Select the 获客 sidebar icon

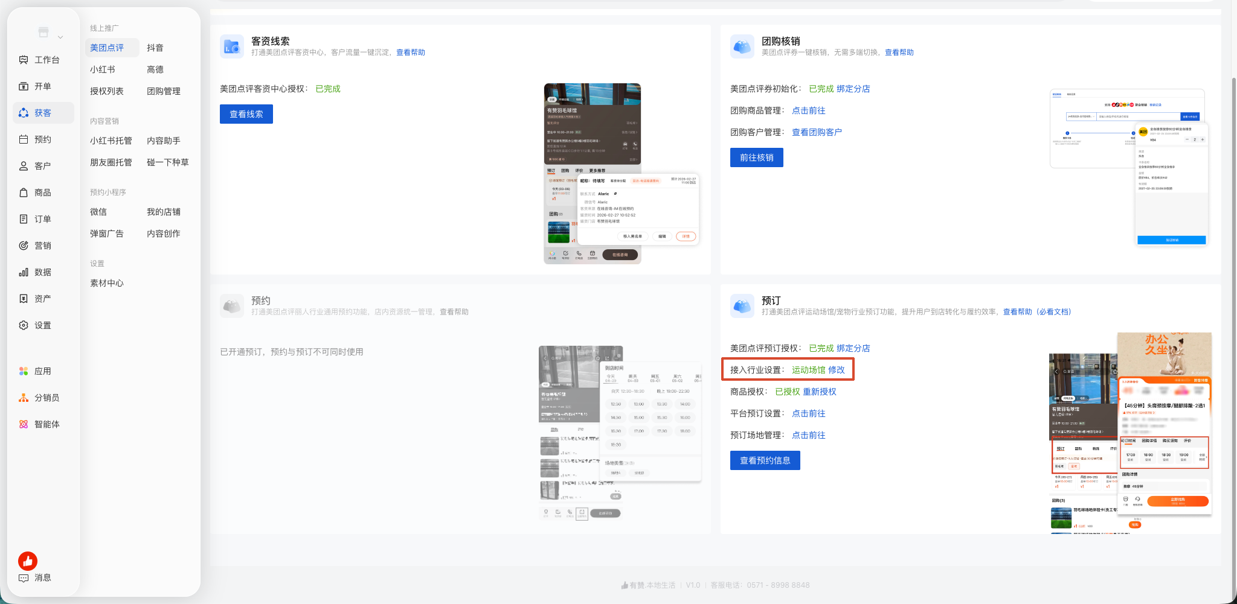tap(24, 113)
